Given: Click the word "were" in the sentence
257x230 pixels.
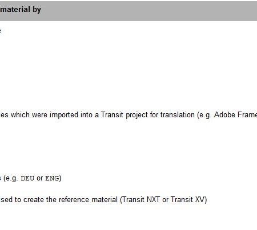Looking at the screenshot, I should coord(39,115).
